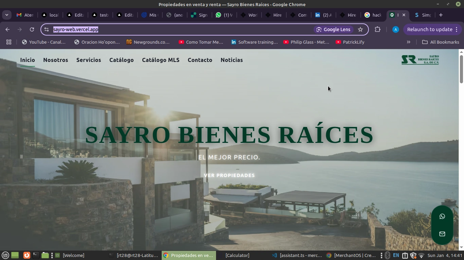View site information icon in address bar
464x260 pixels.
click(x=47, y=29)
